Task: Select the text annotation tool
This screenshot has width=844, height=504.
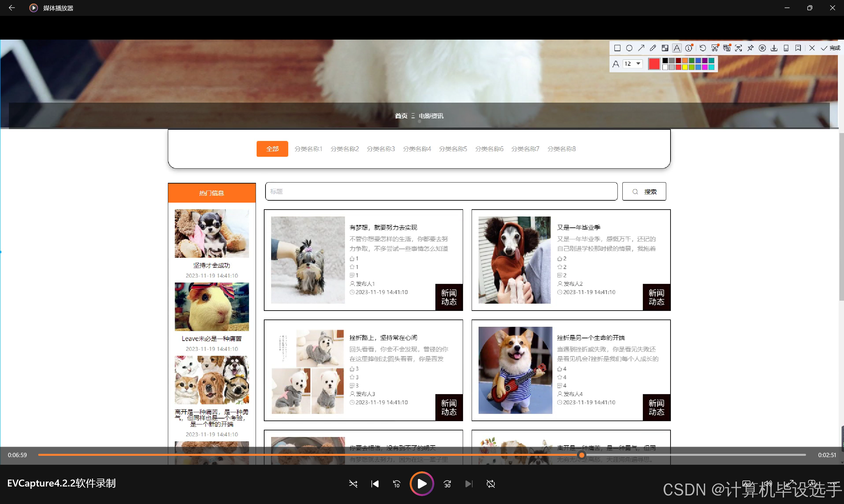Action: (677, 48)
